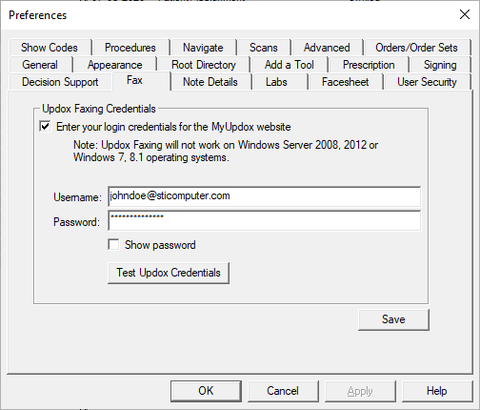Open the Orders/Order Sets tab
This screenshot has height=410, width=480.
click(416, 48)
